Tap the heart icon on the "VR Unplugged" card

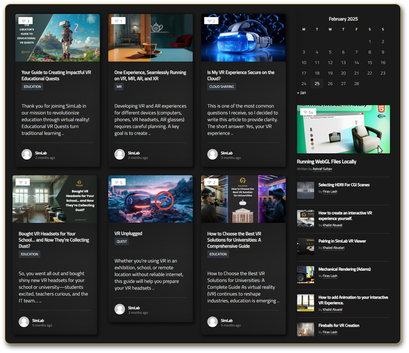(116, 182)
